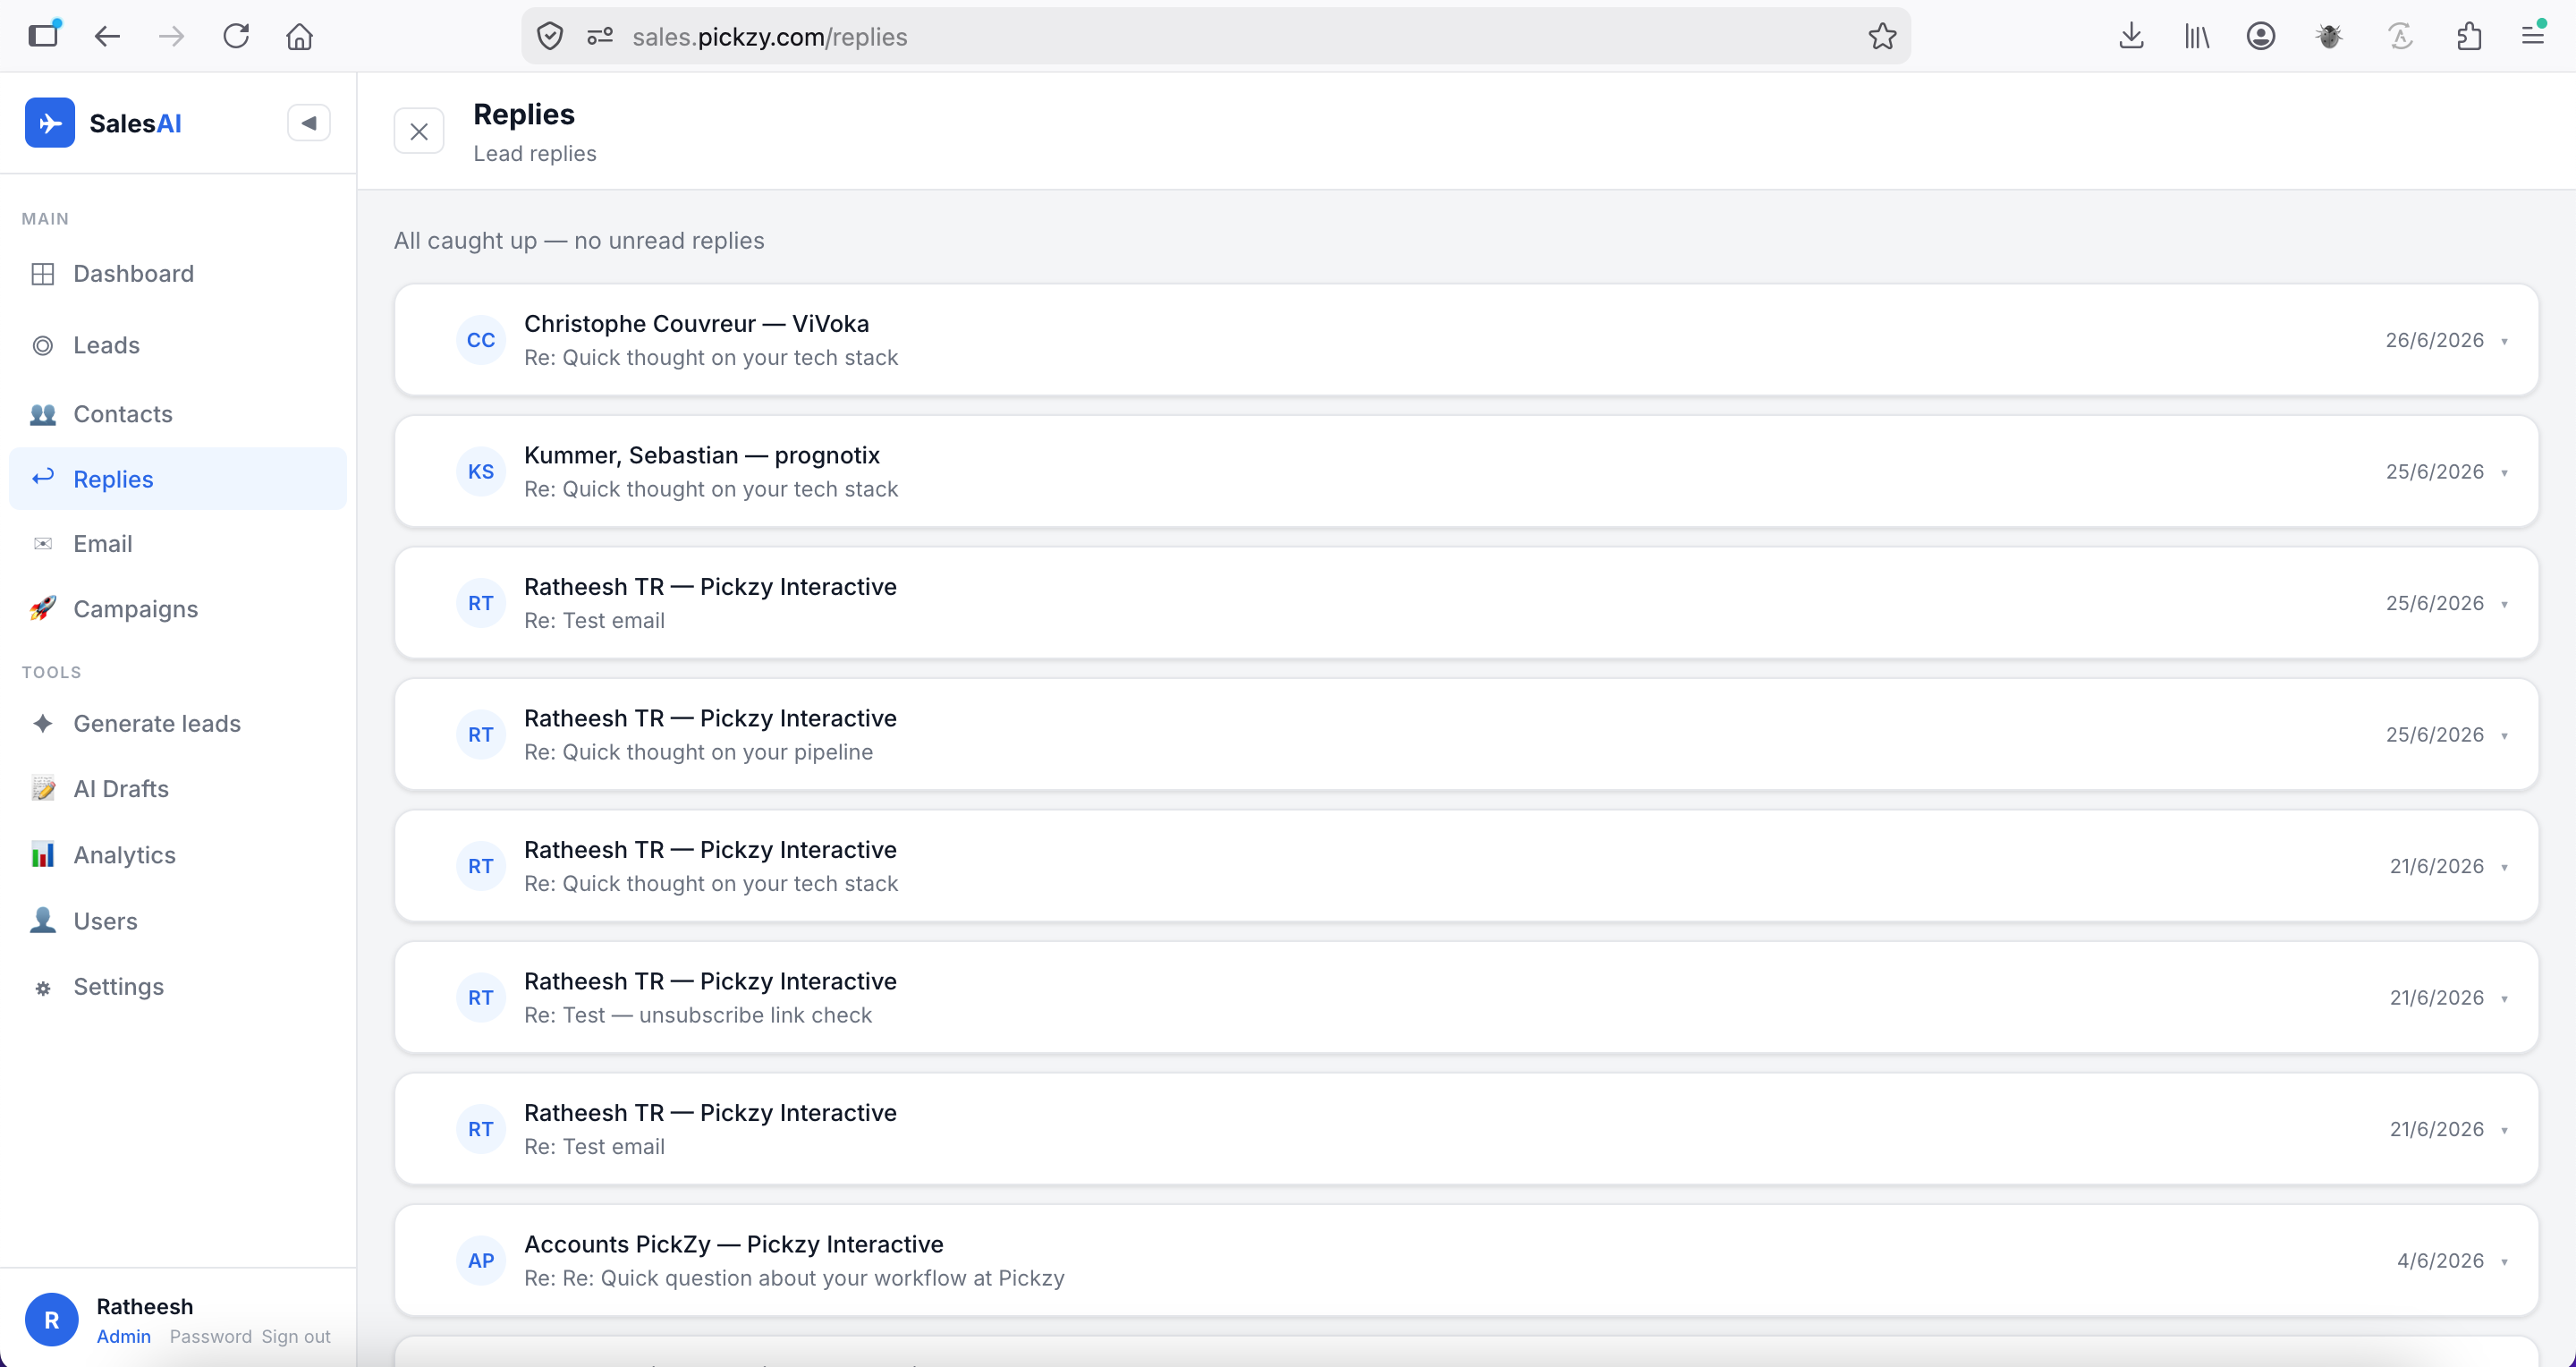Open browser downloads
Image resolution: width=2576 pixels, height=1367 pixels.
tap(2131, 37)
